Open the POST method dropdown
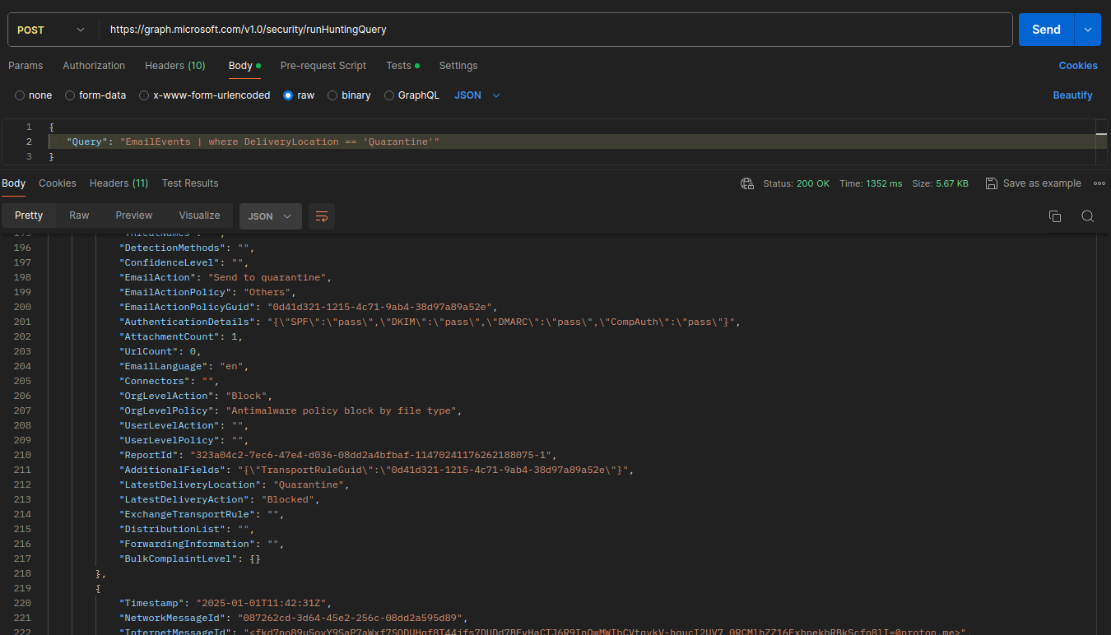This screenshot has height=635, width=1111. click(50, 30)
